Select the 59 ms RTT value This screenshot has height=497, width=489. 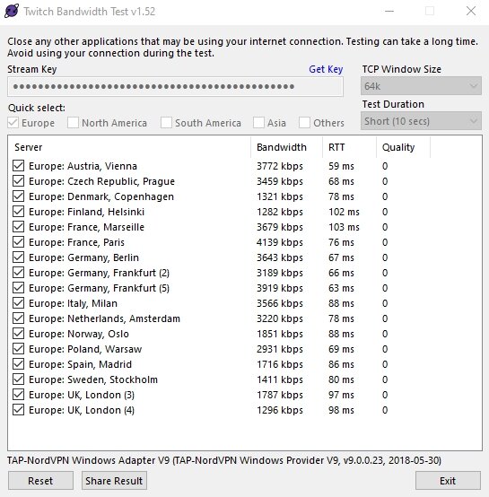pyautogui.click(x=341, y=166)
